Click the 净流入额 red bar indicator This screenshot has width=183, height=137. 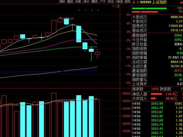[x=156, y=94]
